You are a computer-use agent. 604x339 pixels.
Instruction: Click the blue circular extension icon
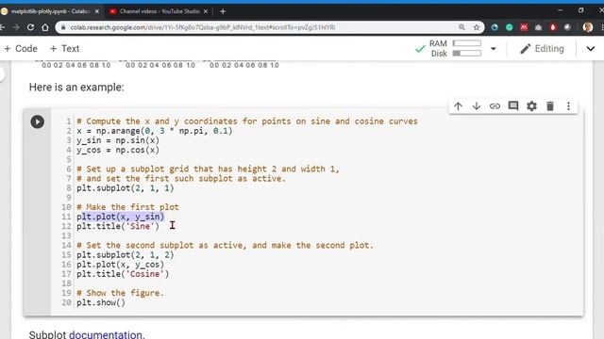[x=495, y=27]
